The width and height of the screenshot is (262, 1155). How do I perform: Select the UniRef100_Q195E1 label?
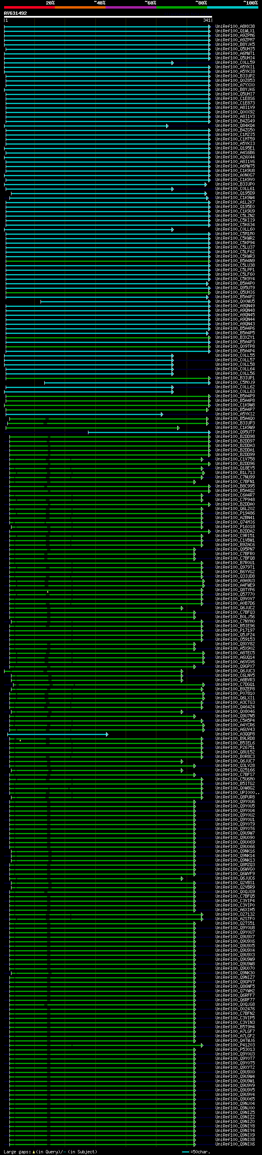pyautogui.click(x=235, y=148)
